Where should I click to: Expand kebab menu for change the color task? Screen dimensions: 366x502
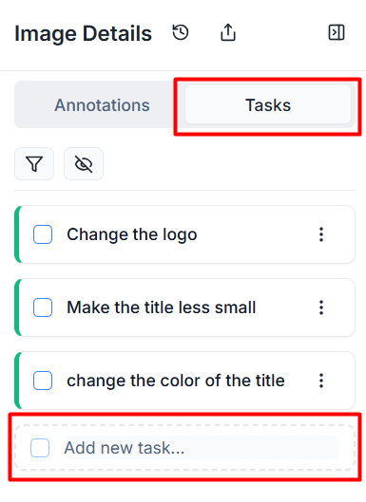(321, 381)
